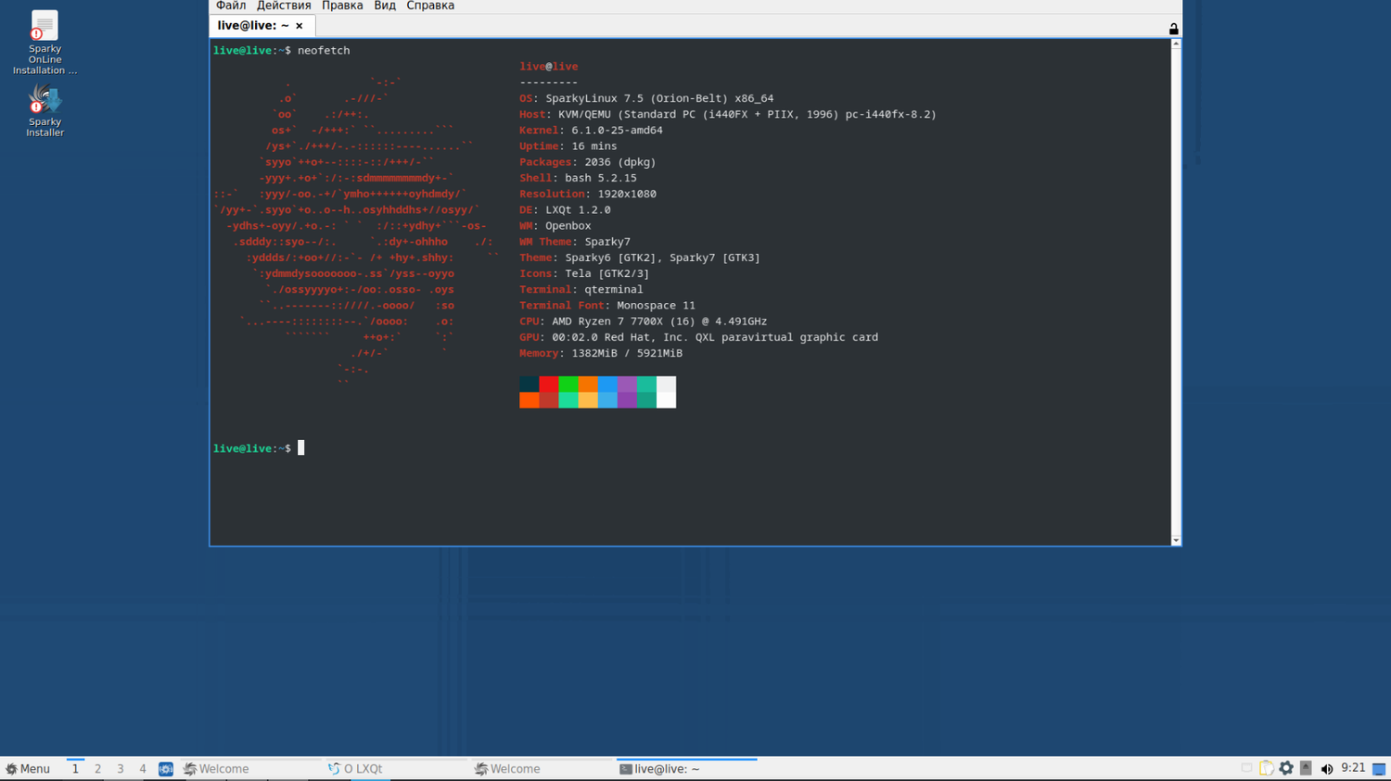
Task: Click the network status tray icon
Action: (x=1246, y=768)
